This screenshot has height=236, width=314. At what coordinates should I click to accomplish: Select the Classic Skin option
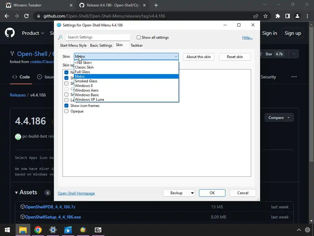[x=126, y=67]
